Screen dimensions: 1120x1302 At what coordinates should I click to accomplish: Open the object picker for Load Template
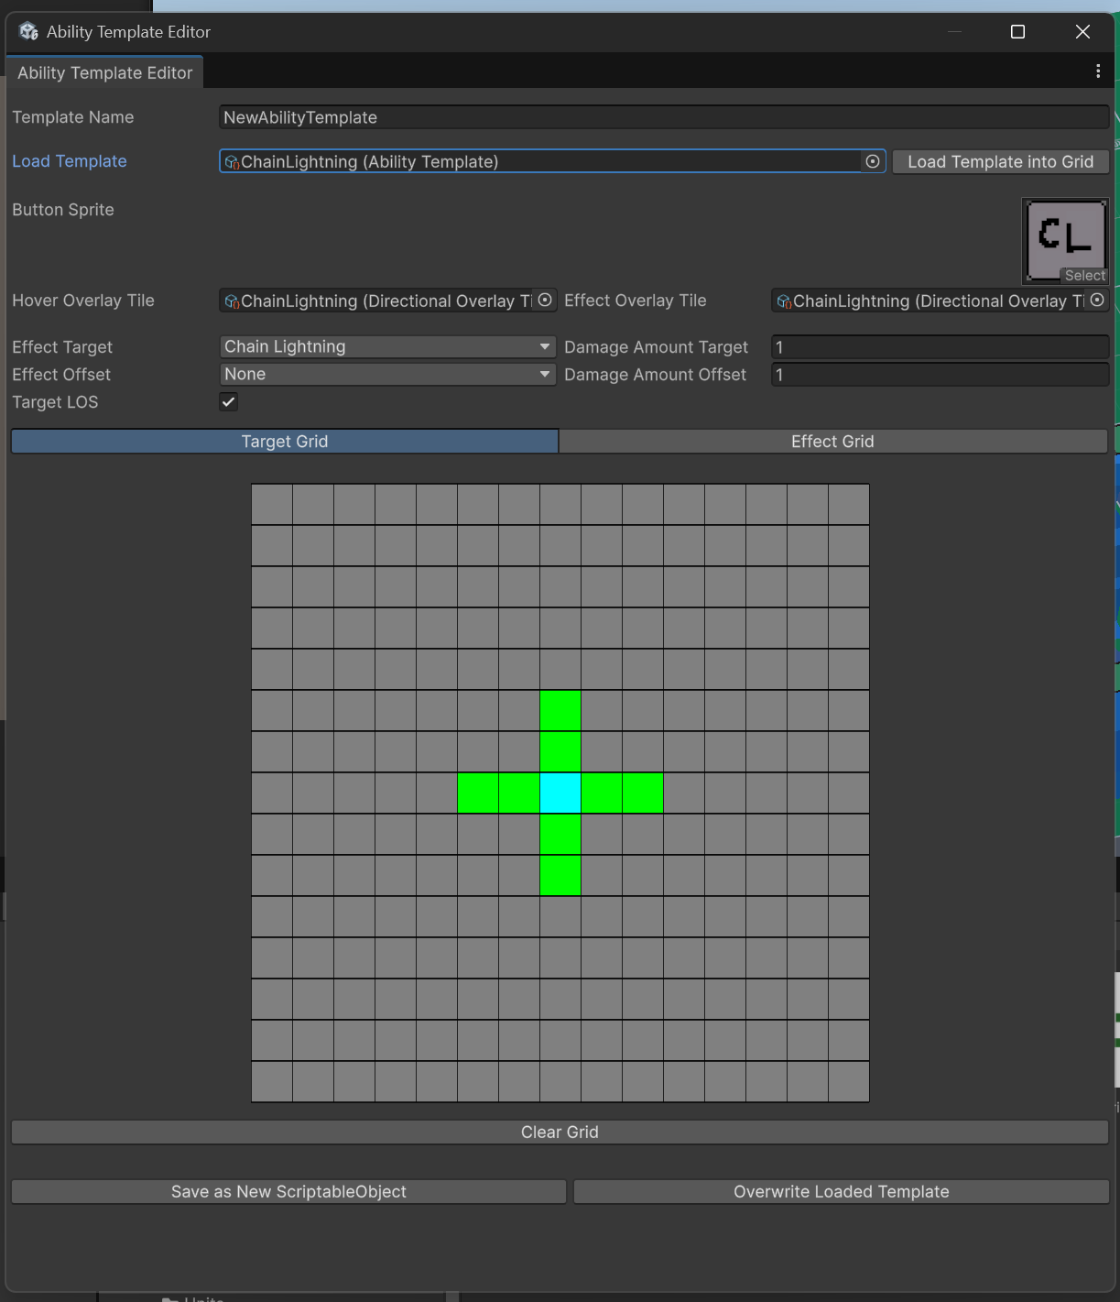point(873,161)
